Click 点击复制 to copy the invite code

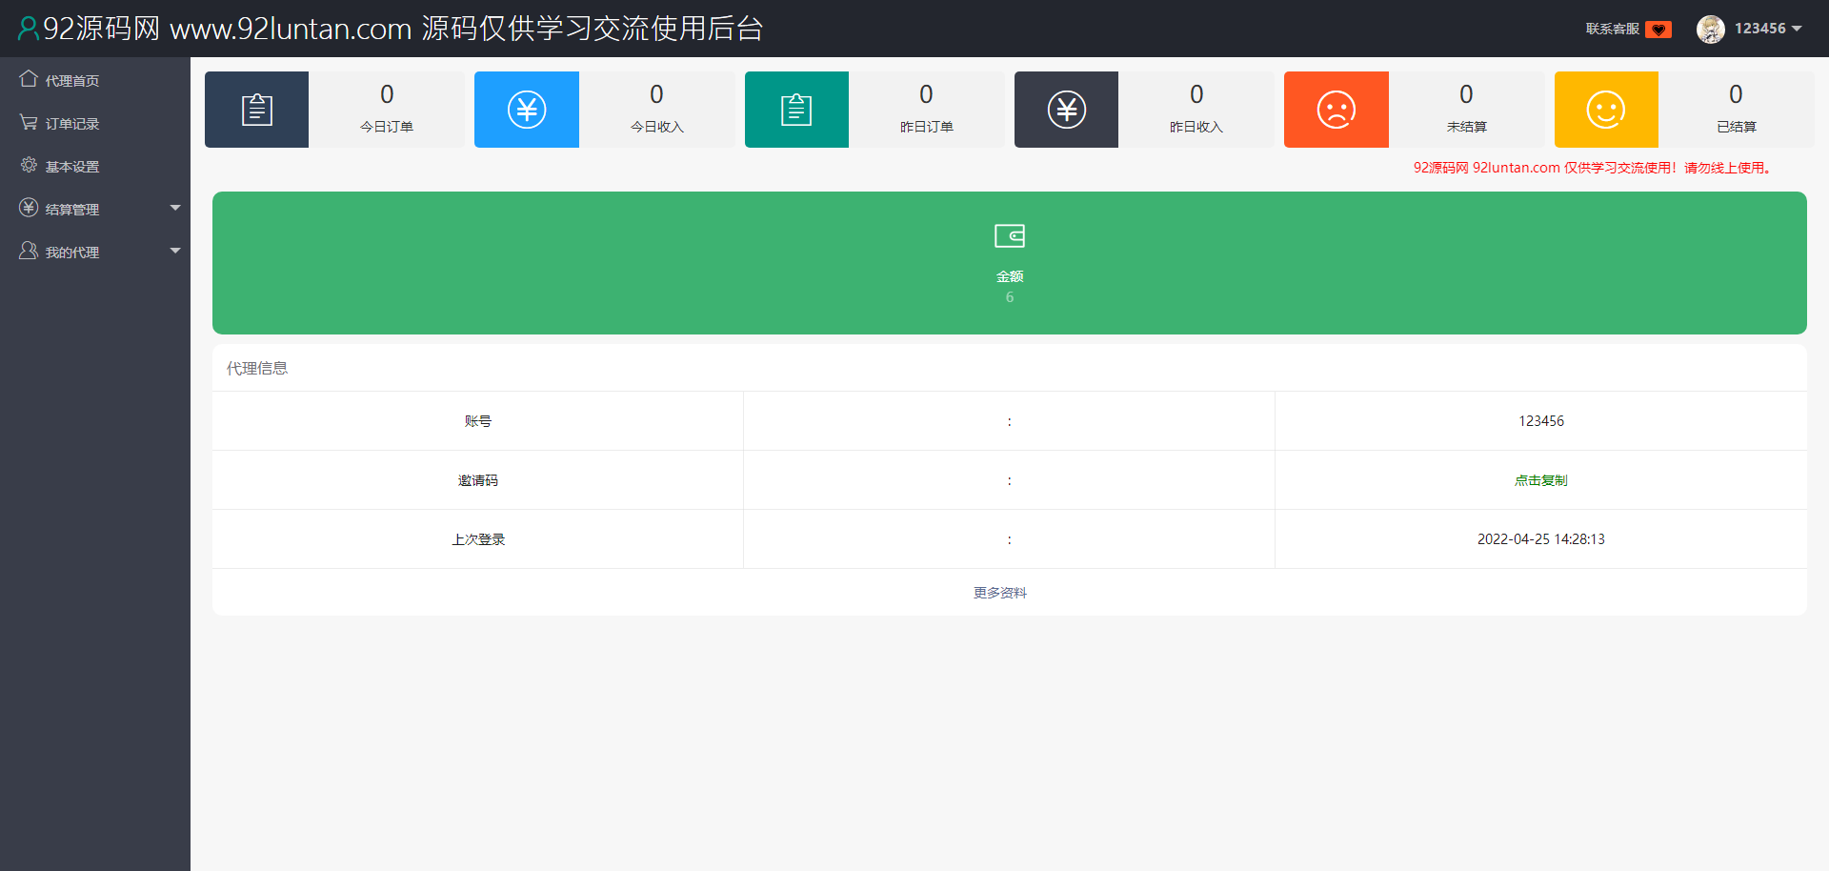1541,480
